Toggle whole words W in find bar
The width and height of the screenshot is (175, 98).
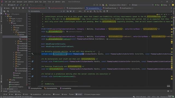coord(71,11)
